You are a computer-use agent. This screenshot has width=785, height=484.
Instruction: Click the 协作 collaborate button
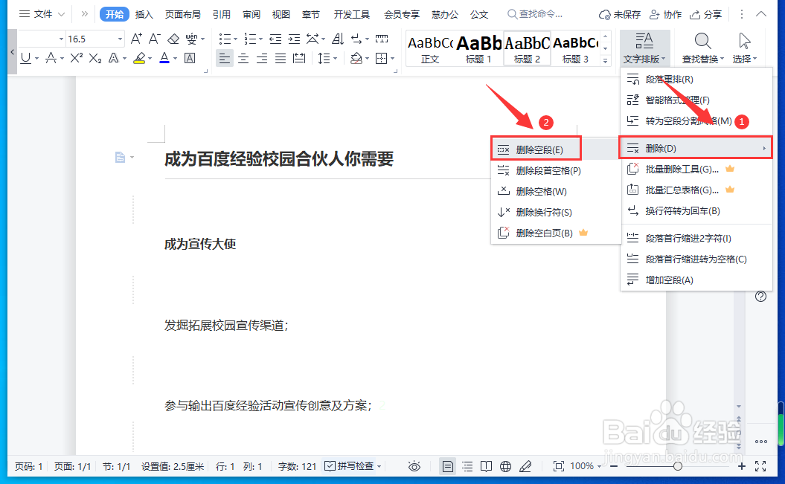tap(665, 15)
